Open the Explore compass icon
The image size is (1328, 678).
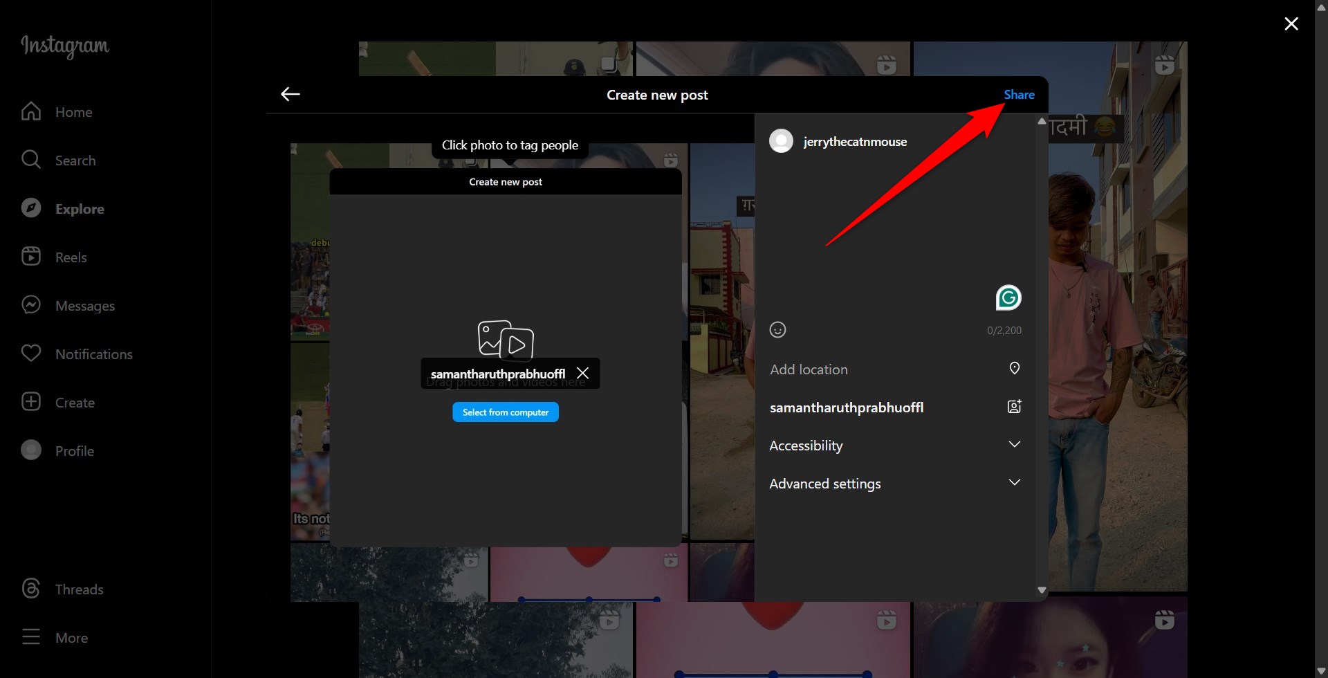[31, 208]
